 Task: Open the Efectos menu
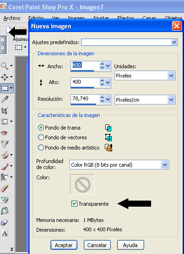click(126, 18)
